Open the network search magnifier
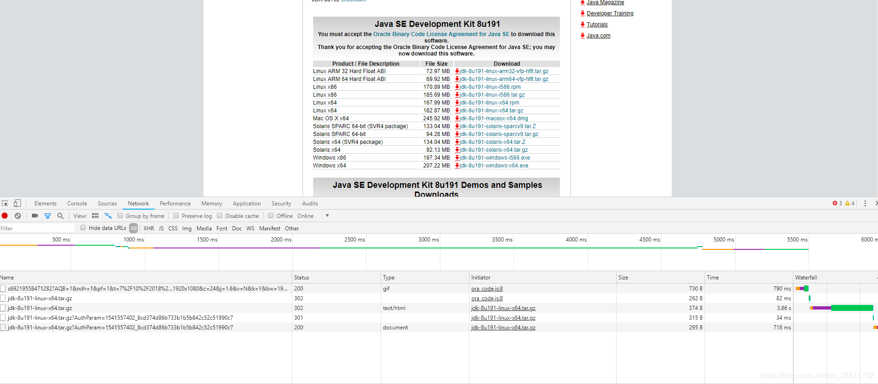Image resolution: width=878 pixels, height=384 pixels. click(60, 216)
